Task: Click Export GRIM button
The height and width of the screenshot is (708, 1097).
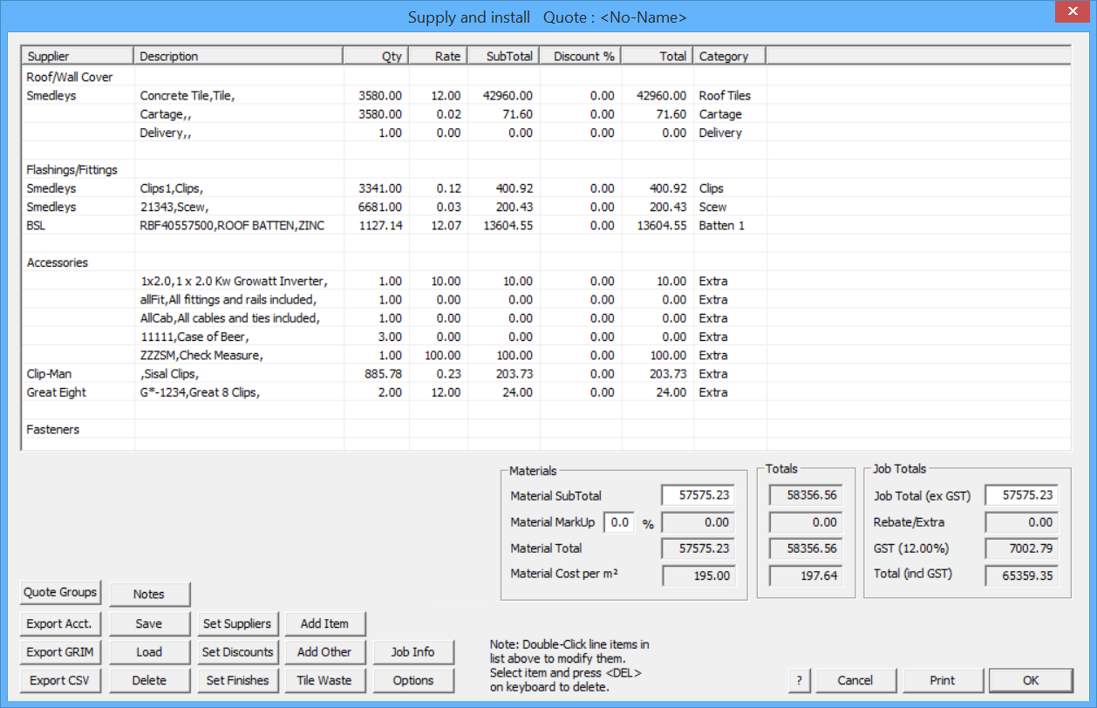Action: [x=60, y=651]
